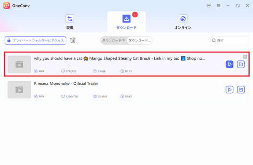
Task: Click MP4 format label of Princess Mononoke
Action: (41, 97)
